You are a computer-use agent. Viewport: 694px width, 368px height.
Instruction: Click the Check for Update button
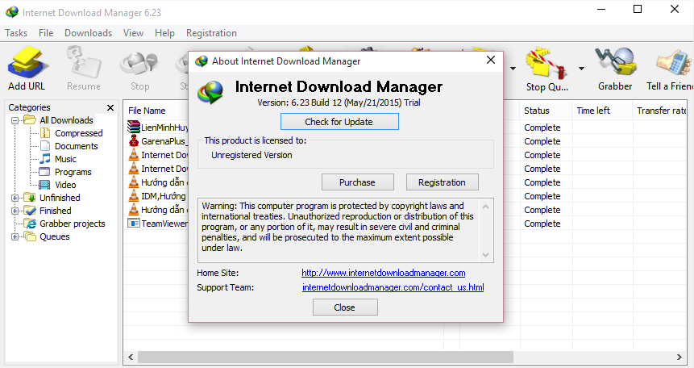tap(339, 122)
